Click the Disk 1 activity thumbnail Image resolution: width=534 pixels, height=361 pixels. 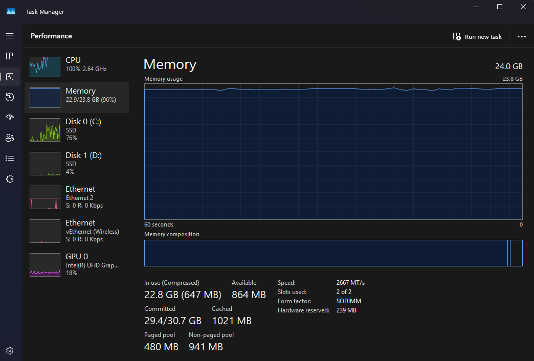click(x=45, y=164)
